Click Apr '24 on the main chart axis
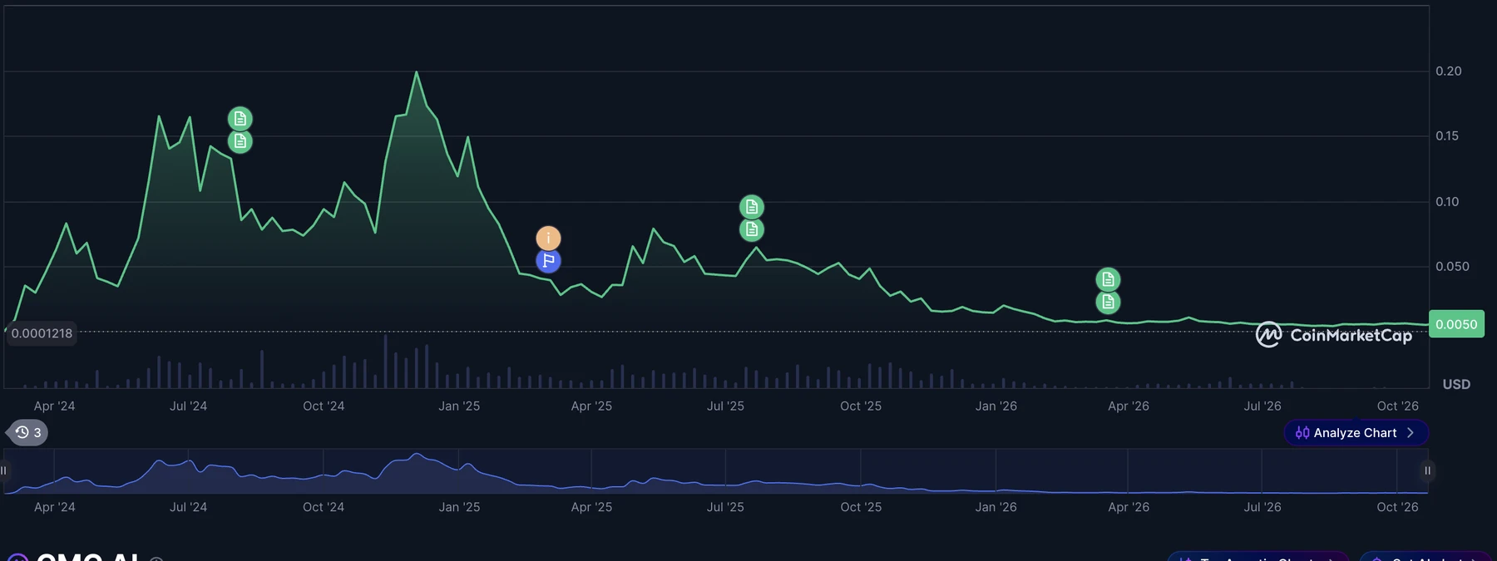Viewport: 1497px width, 561px height. coord(54,406)
